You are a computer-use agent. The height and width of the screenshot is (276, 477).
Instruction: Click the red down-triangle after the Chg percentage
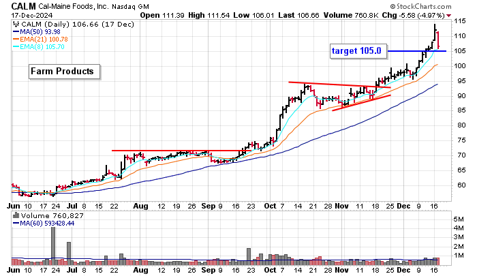[x=449, y=16]
